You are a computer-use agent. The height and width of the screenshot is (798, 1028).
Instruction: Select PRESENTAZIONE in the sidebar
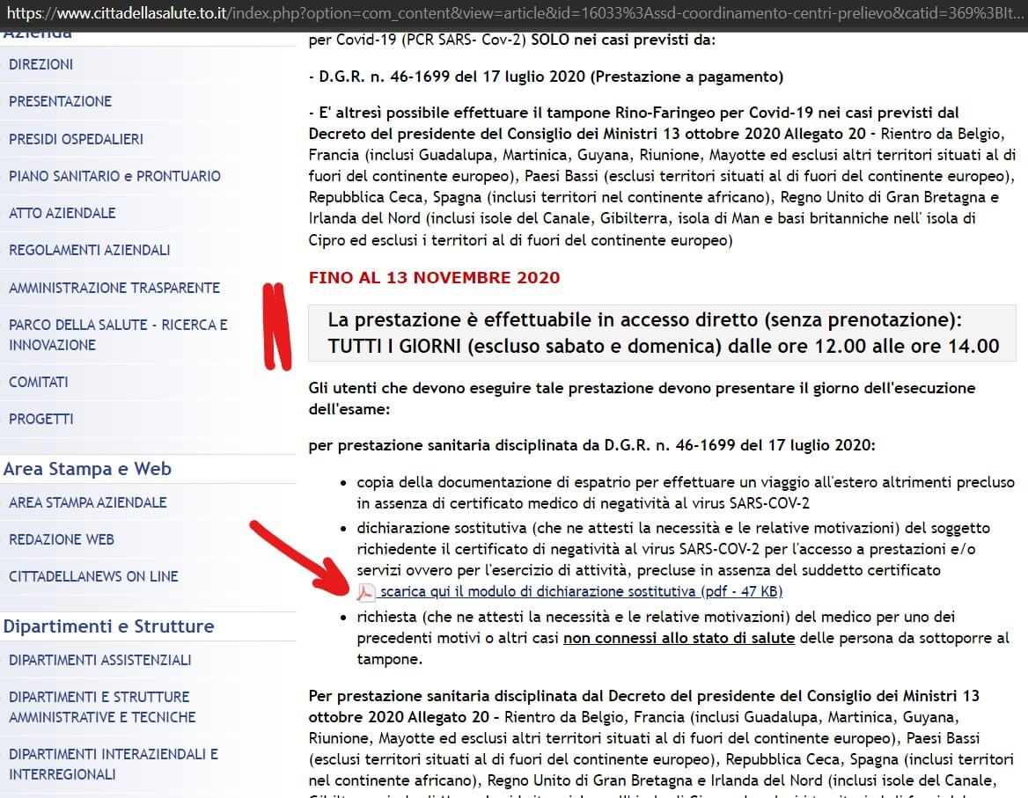61,101
